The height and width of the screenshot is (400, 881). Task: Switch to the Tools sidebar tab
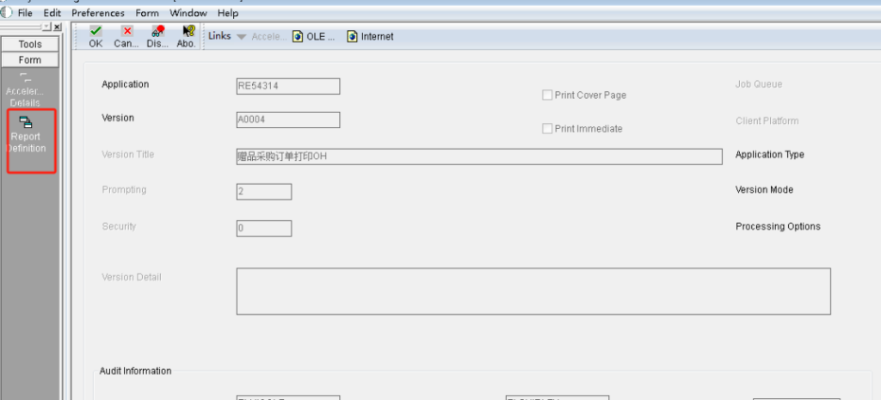[30, 45]
